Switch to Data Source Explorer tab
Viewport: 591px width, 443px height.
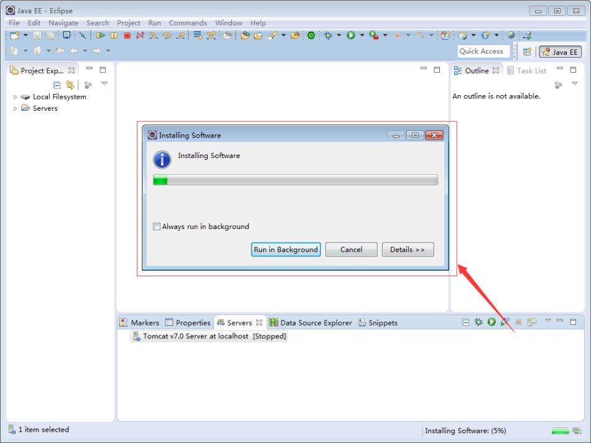(310, 323)
